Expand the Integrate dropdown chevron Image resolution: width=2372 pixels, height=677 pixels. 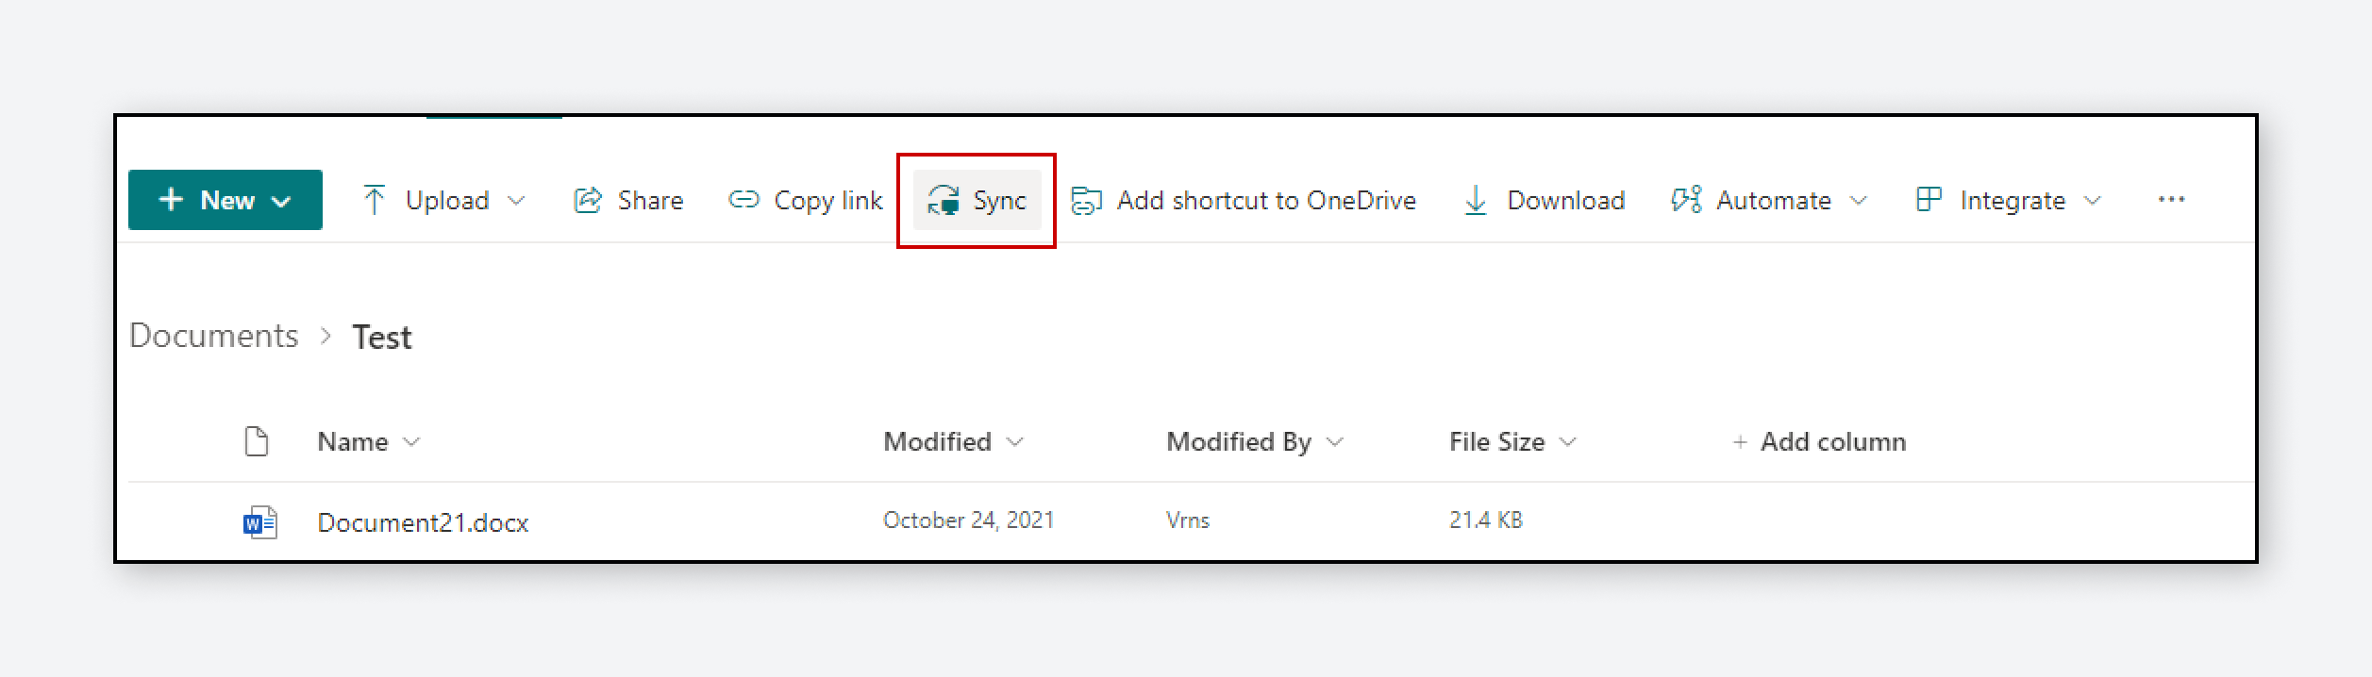[2093, 200]
